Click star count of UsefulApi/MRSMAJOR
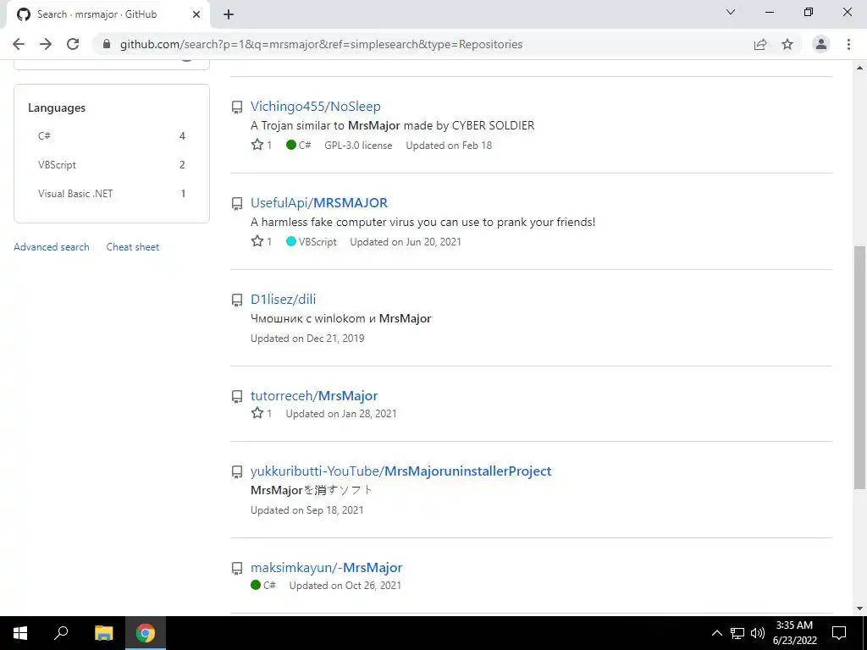 tap(262, 241)
